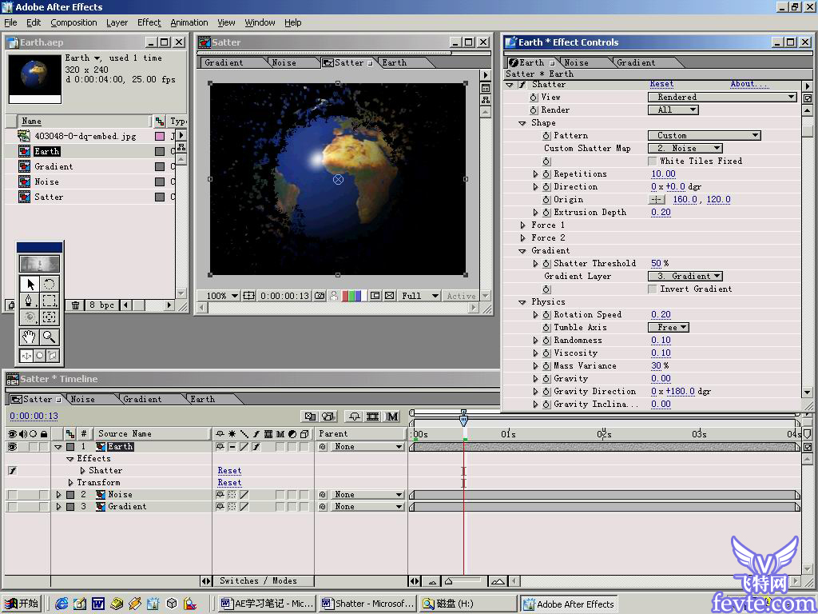Toggle the Invert Gradient checkbox
818x614 pixels.
(x=652, y=289)
